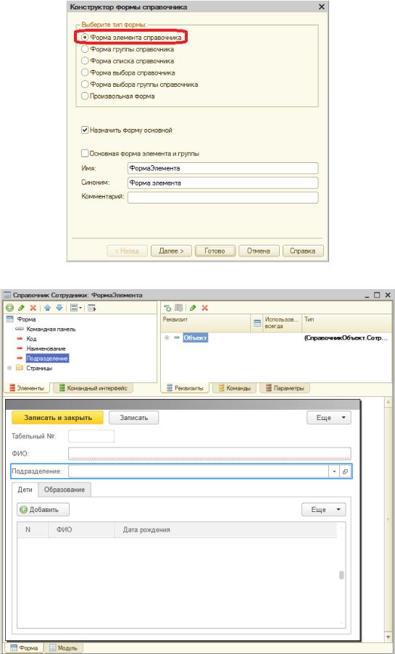The image size is (395, 654).
Task: Expand the Объект attribute node
Action: pos(167,338)
